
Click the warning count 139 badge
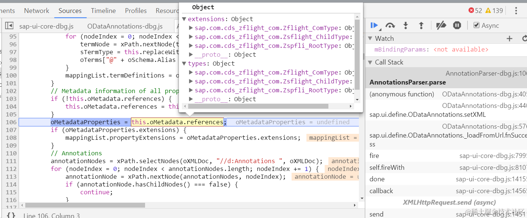pyautogui.click(x=494, y=11)
